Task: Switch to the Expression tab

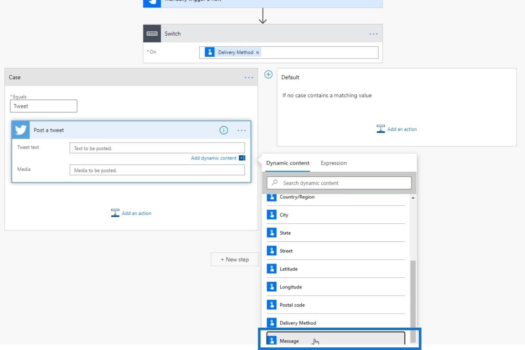Action: pos(333,163)
